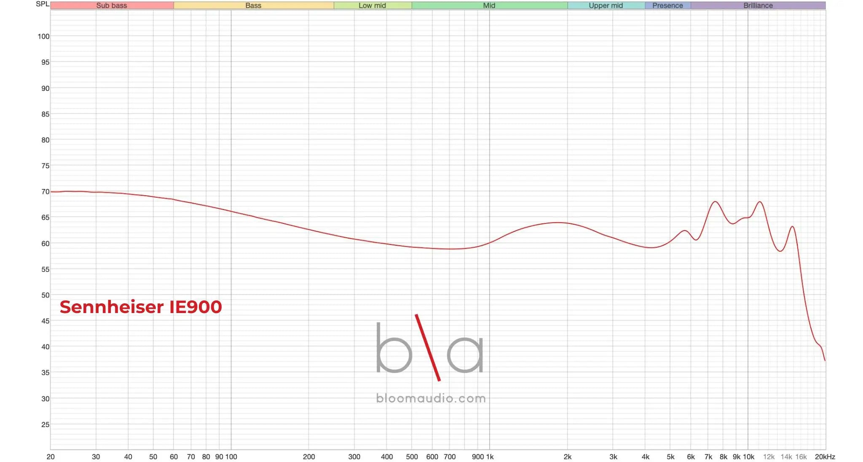
Task: Click the red slash in the logo
Action: click(x=428, y=348)
